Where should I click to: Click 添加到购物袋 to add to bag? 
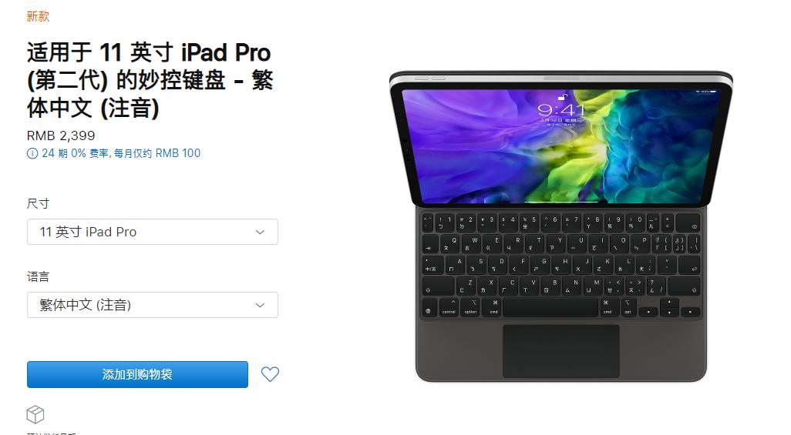[137, 374]
